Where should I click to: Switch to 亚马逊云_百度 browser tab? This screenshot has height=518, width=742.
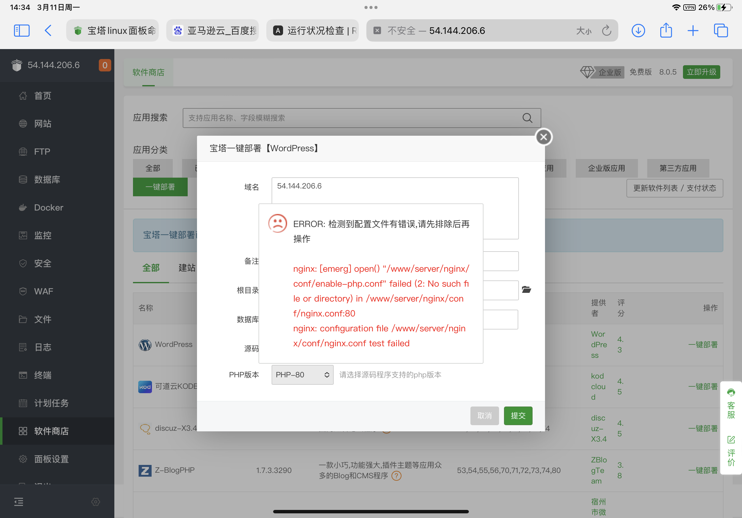click(213, 31)
